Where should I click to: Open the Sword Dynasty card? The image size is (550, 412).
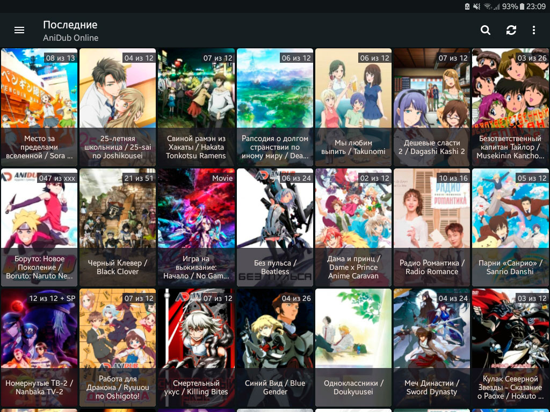point(432,348)
